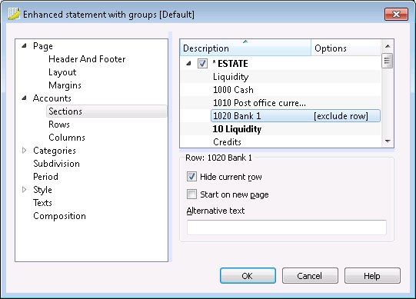
Task: Open the Help button
Action: [372, 276]
